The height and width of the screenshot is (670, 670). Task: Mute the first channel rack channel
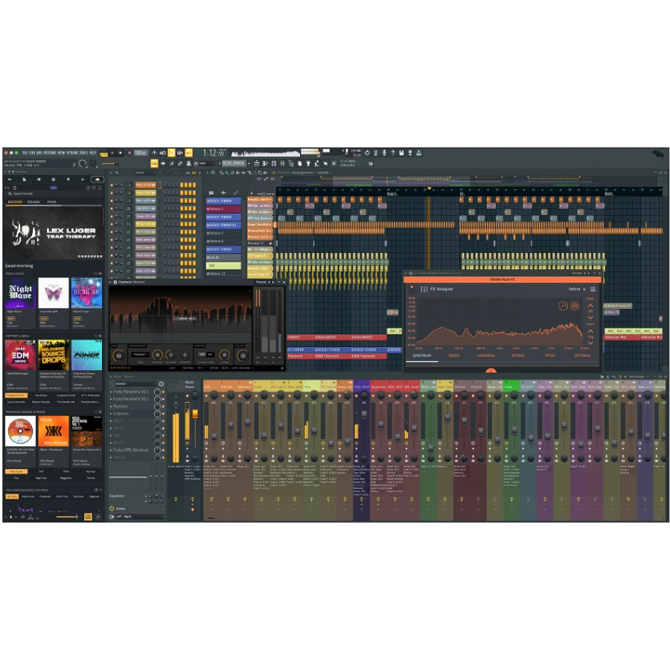(112, 185)
